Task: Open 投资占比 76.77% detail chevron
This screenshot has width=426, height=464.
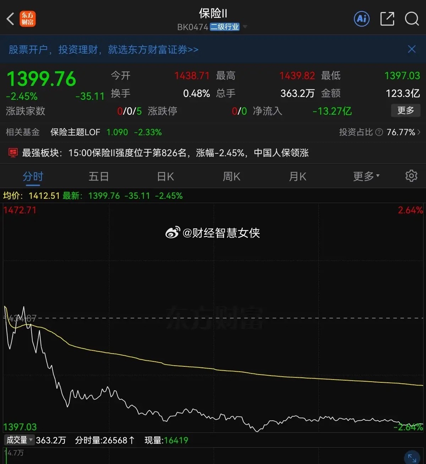Action: click(419, 132)
